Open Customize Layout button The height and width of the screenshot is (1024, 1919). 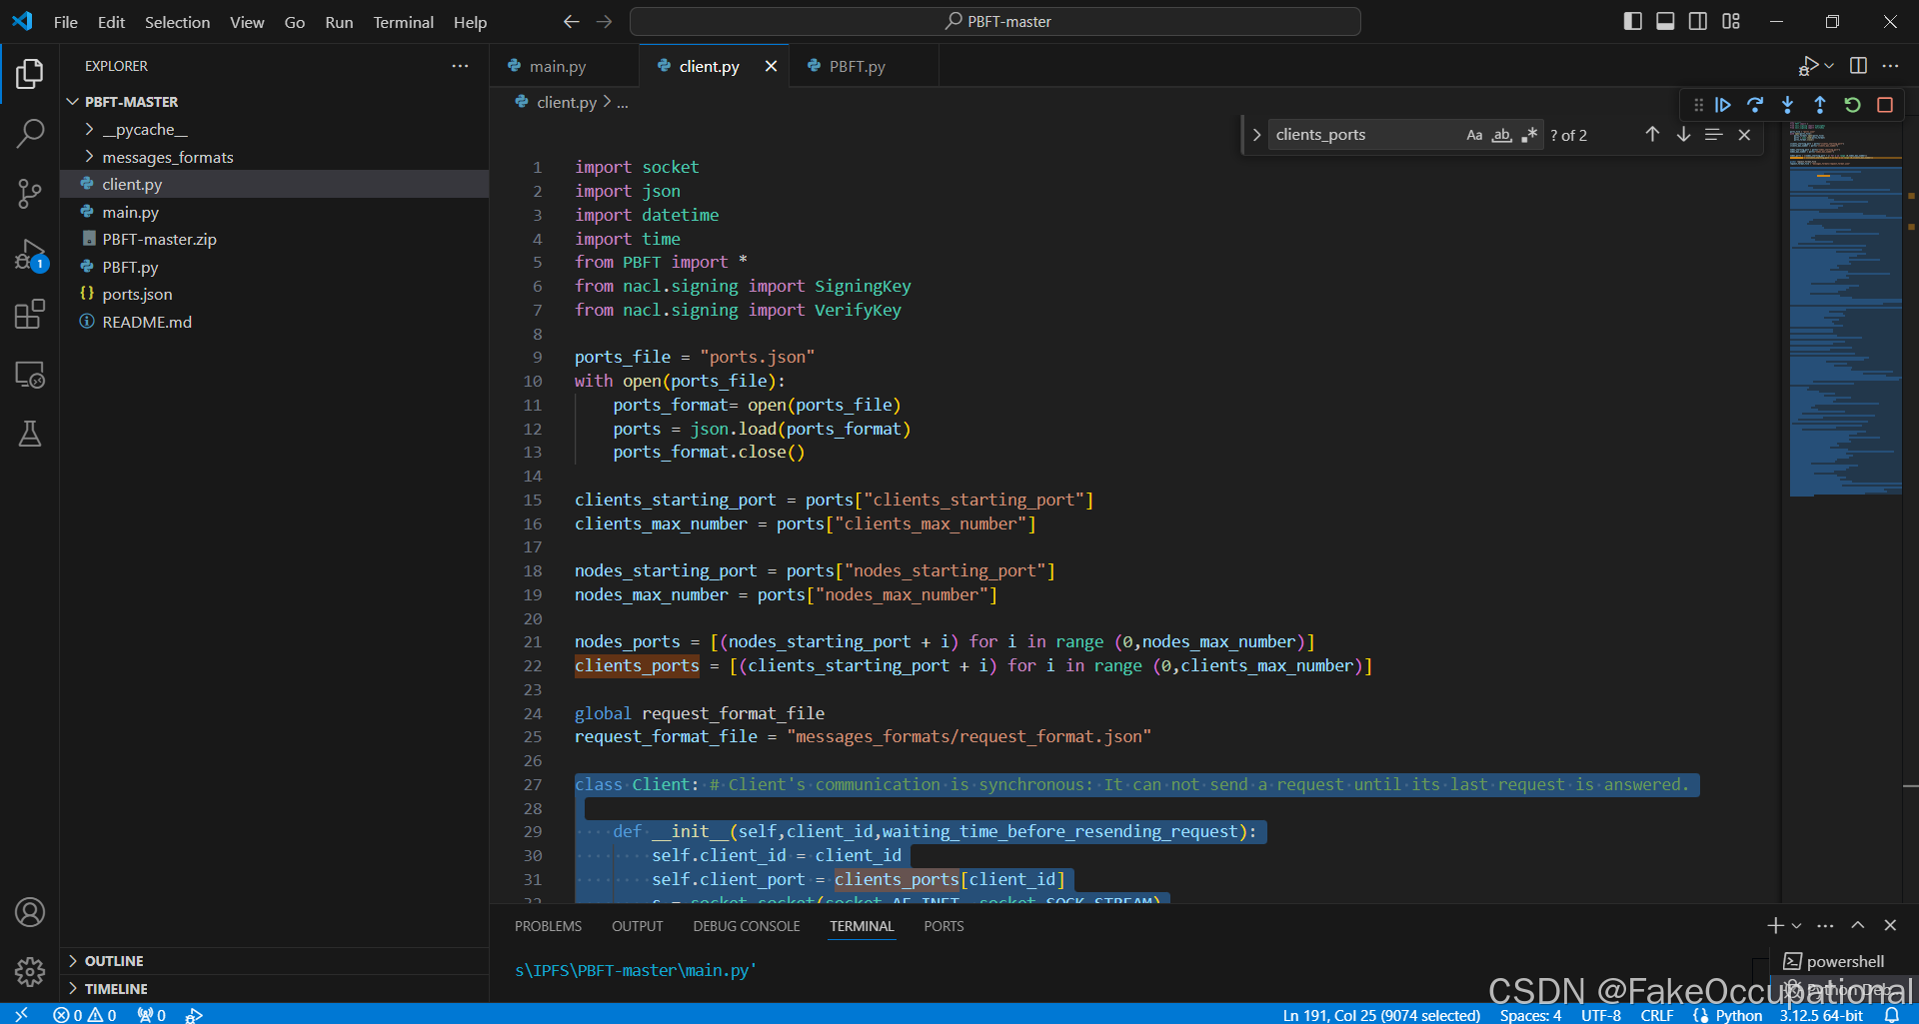[1731, 21]
